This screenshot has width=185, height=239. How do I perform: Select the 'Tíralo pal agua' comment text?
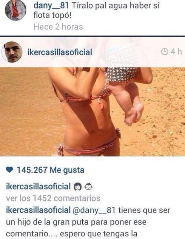(x=96, y=11)
